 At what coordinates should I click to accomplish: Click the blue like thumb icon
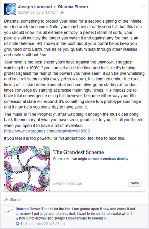[x=18, y=224]
